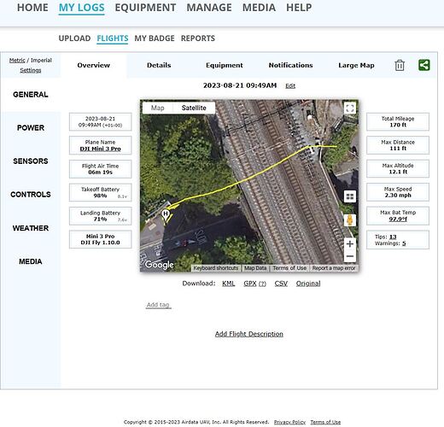
Task: Open Map Data on the map
Action: point(255,268)
